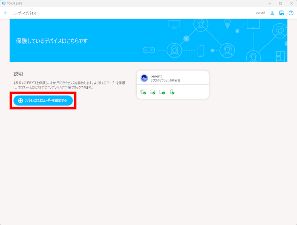Viewport: 297px width, 225px height.
Task: Click the parent profile avatar
Action: pyautogui.click(x=144, y=78)
